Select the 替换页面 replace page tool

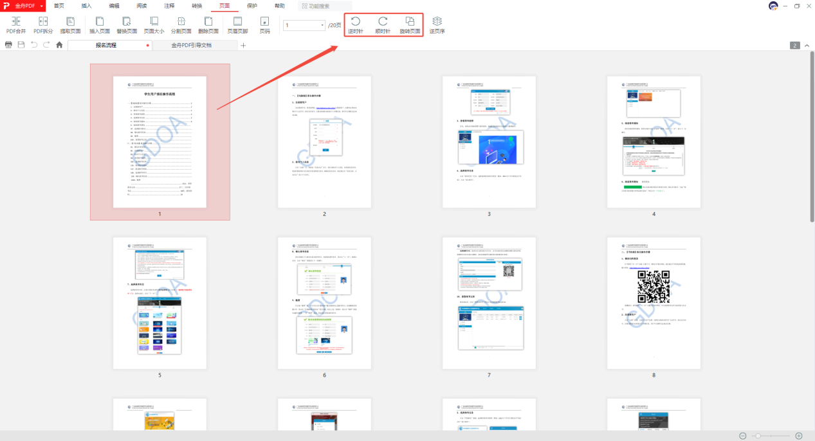point(127,25)
